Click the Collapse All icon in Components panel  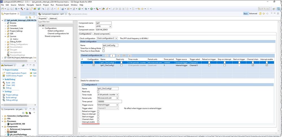point(23,113)
